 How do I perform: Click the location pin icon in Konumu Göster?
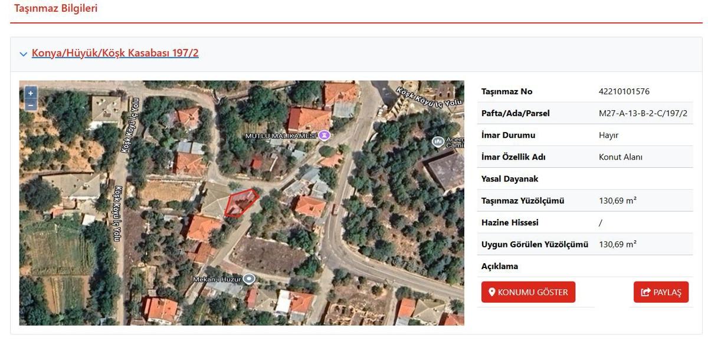[x=491, y=292]
